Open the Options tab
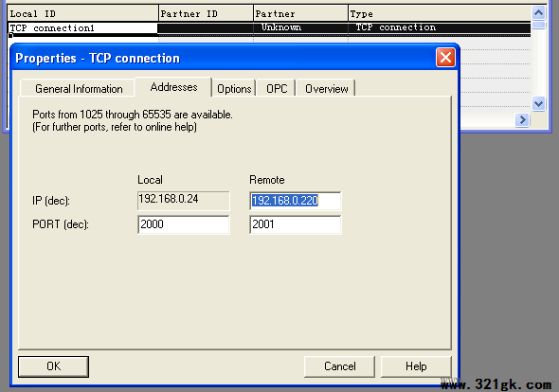This screenshot has height=392, width=559. pyautogui.click(x=234, y=88)
